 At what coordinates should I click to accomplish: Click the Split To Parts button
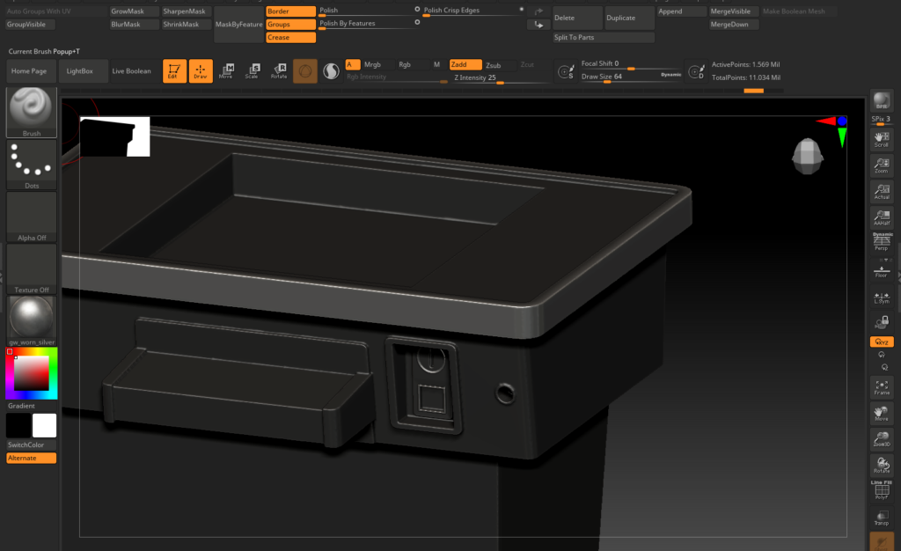[x=604, y=37]
